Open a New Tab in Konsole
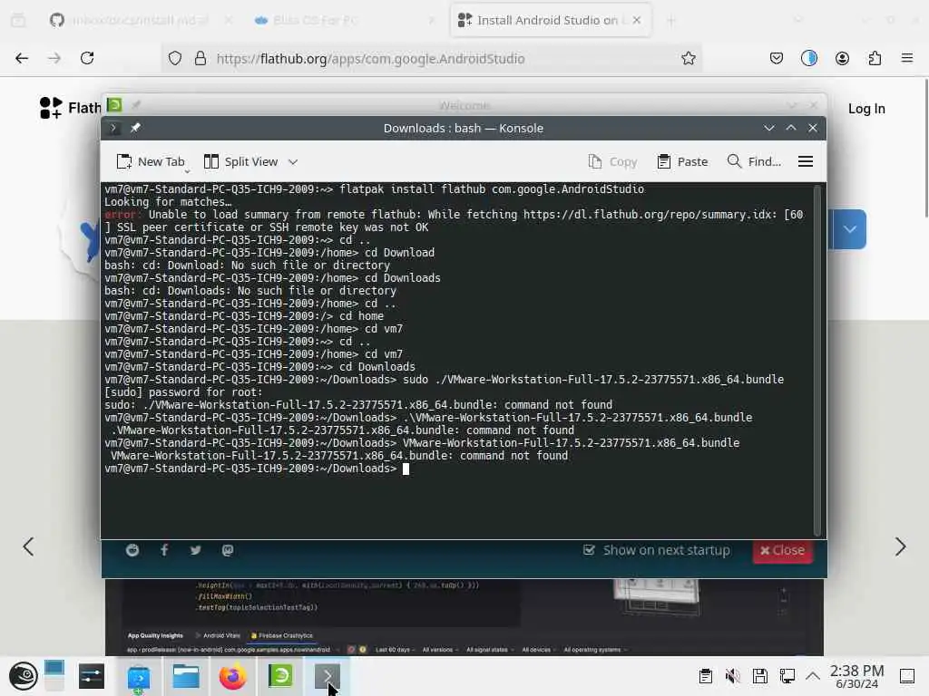Image resolution: width=929 pixels, height=696 pixels. [151, 161]
